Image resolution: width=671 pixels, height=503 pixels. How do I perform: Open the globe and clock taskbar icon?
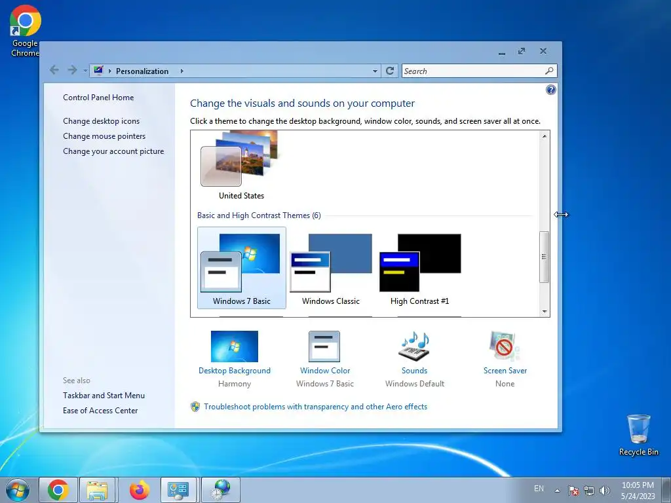click(221, 490)
